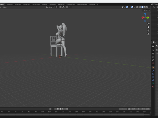
Task: Open the Particles properties tab
Action: pyautogui.click(x=153, y=74)
